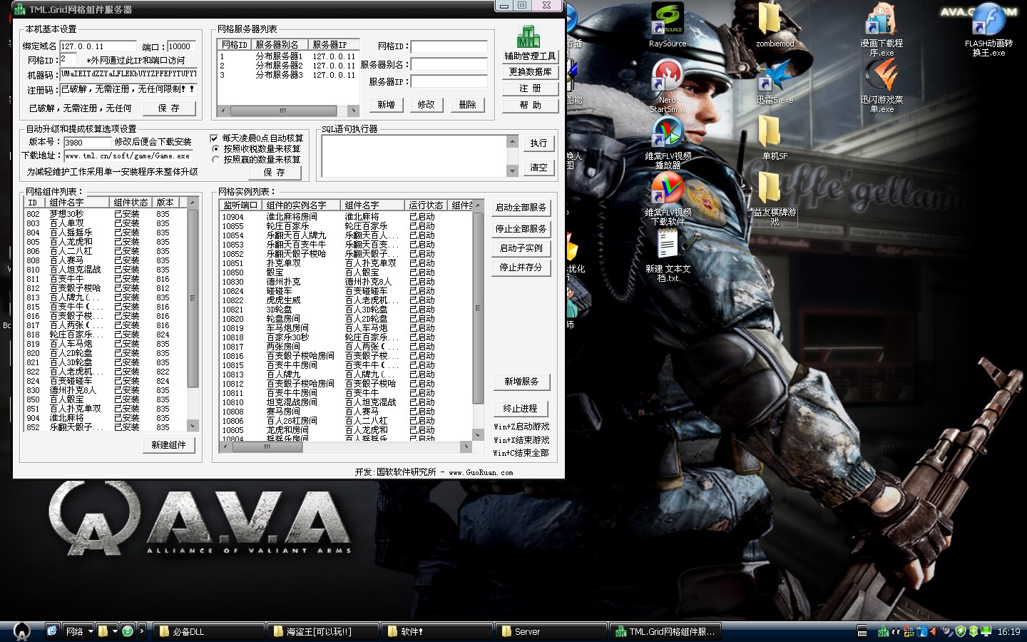Click the TML.Grid window title icon
The image size is (1027, 642).
[x=20, y=9]
